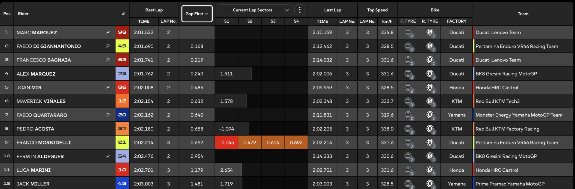Click the S4 sector column header
The image size is (575, 189).
pos(296,21)
